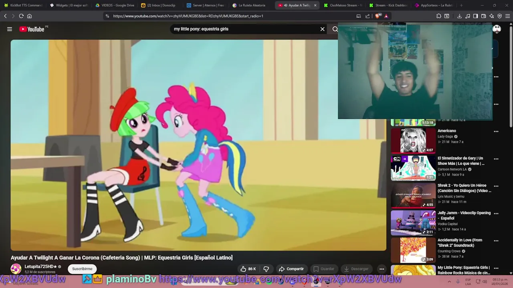Click the Descargar download button

[x=356, y=269]
